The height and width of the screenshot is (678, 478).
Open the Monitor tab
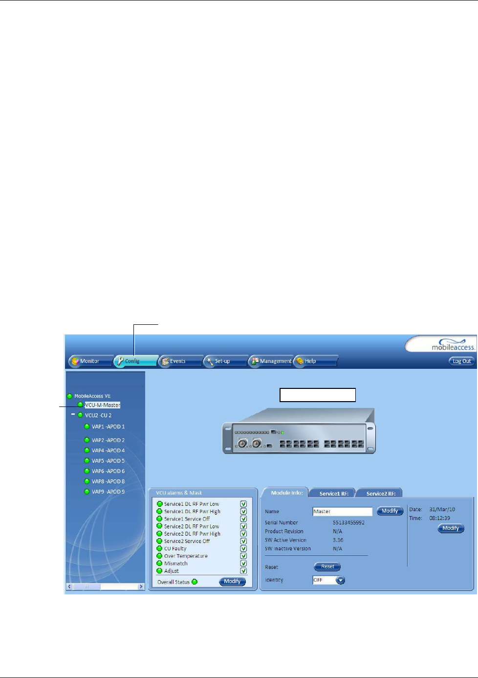click(x=91, y=361)
